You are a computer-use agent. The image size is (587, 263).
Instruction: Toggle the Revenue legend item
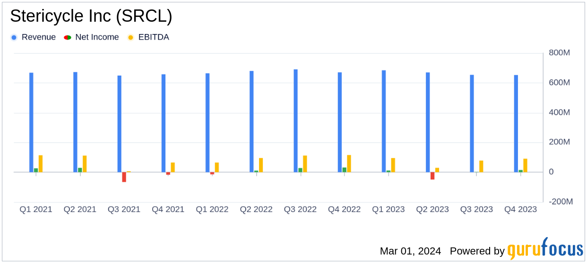[33, 37]
